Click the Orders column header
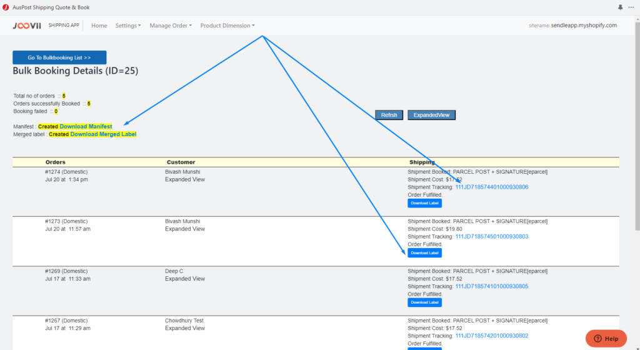The image size is (640, 350). [x=56, y=162]
